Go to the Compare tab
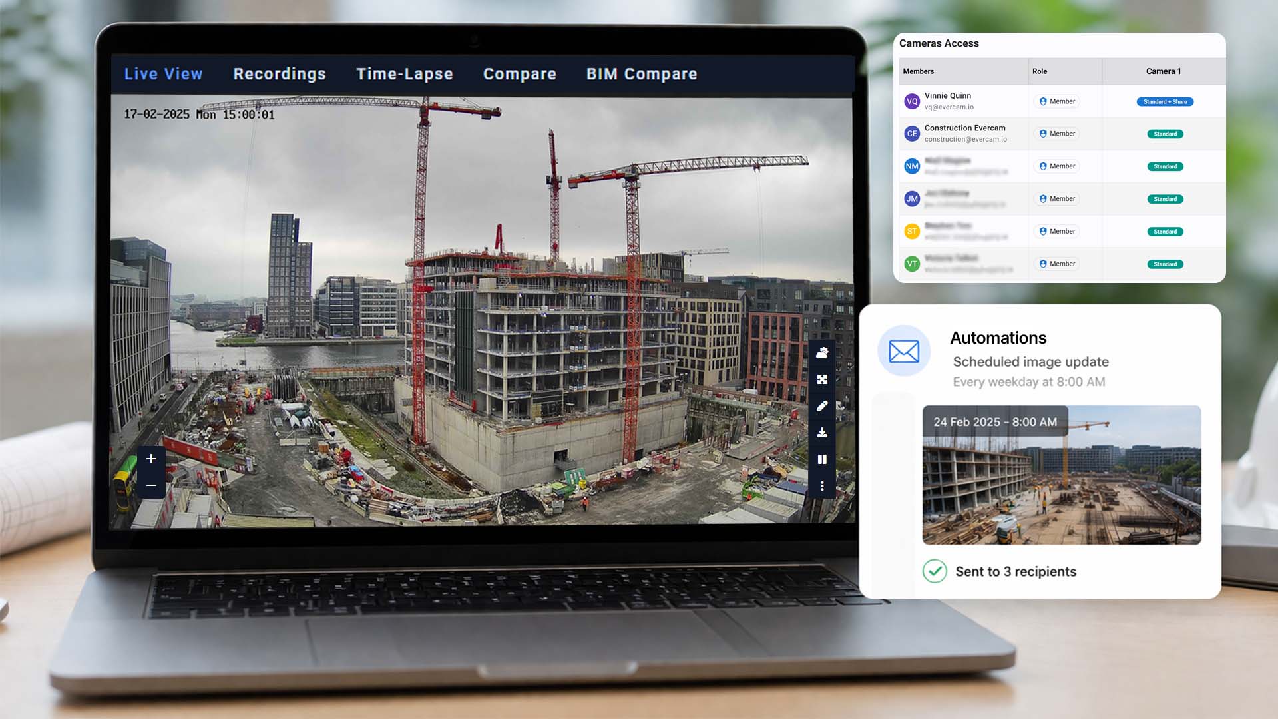The image size is (1278, 719). (519, 74)
